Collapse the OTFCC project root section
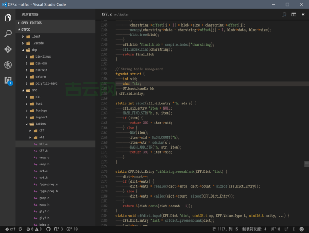Screen dimensions: 309x233 coord(26,29)
